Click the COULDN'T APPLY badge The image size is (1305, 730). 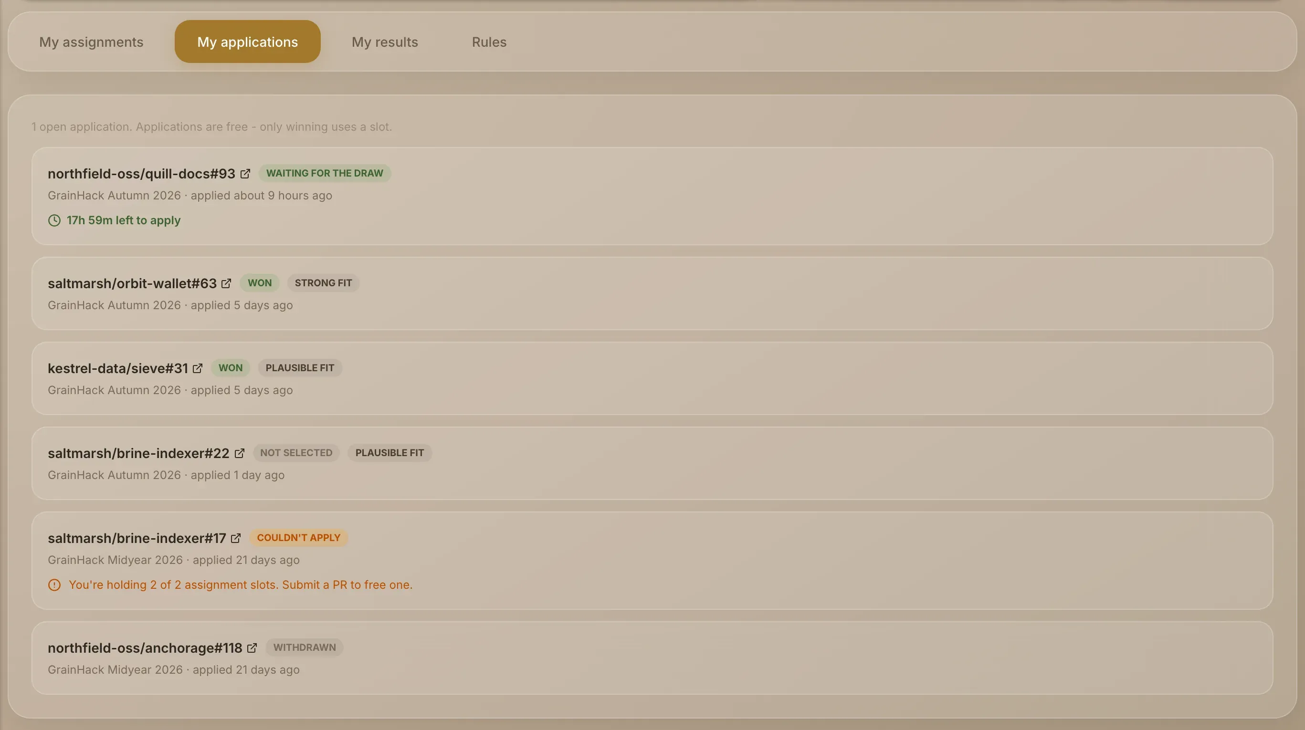tap(298, 538)
